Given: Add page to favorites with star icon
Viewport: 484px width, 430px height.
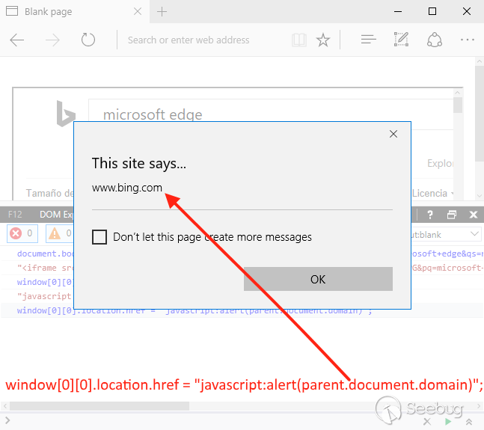Looking at the screenshot, I should [323, 40].
